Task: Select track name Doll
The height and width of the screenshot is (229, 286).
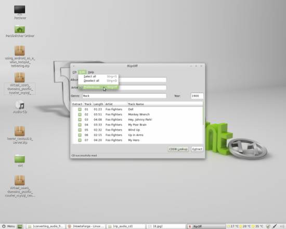Action: (131, 109)
